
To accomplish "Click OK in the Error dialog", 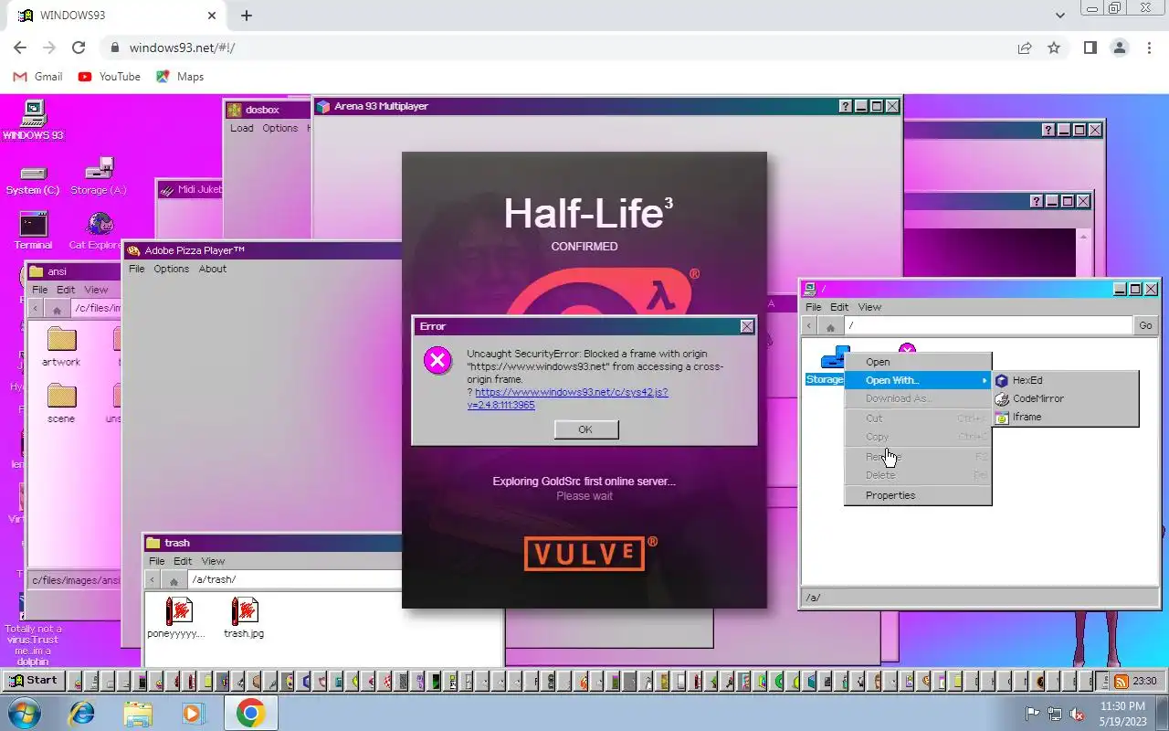I will coord(585,429).
